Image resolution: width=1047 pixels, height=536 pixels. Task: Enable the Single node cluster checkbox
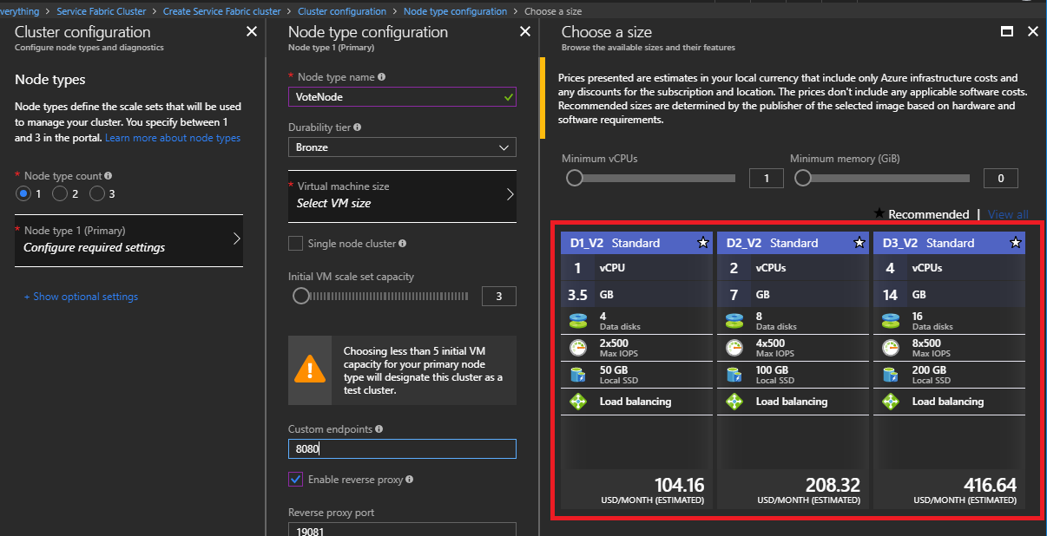(x=295, y=243)
